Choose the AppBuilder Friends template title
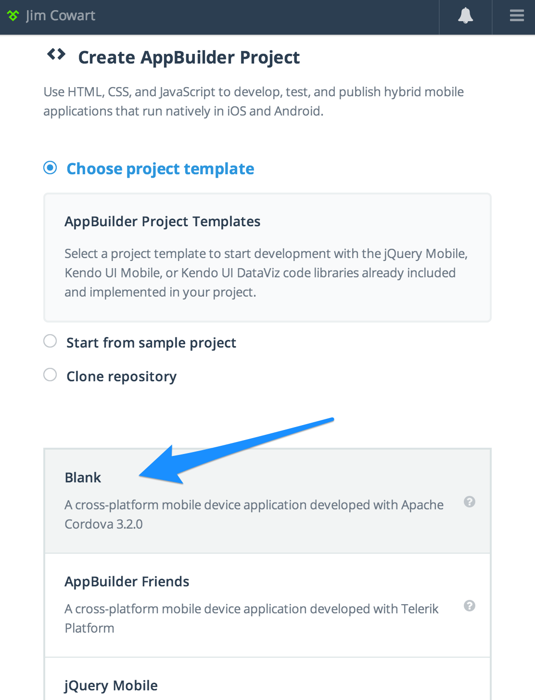The width and height of the screenshot is (535, 700). click(x=127, y=582)
